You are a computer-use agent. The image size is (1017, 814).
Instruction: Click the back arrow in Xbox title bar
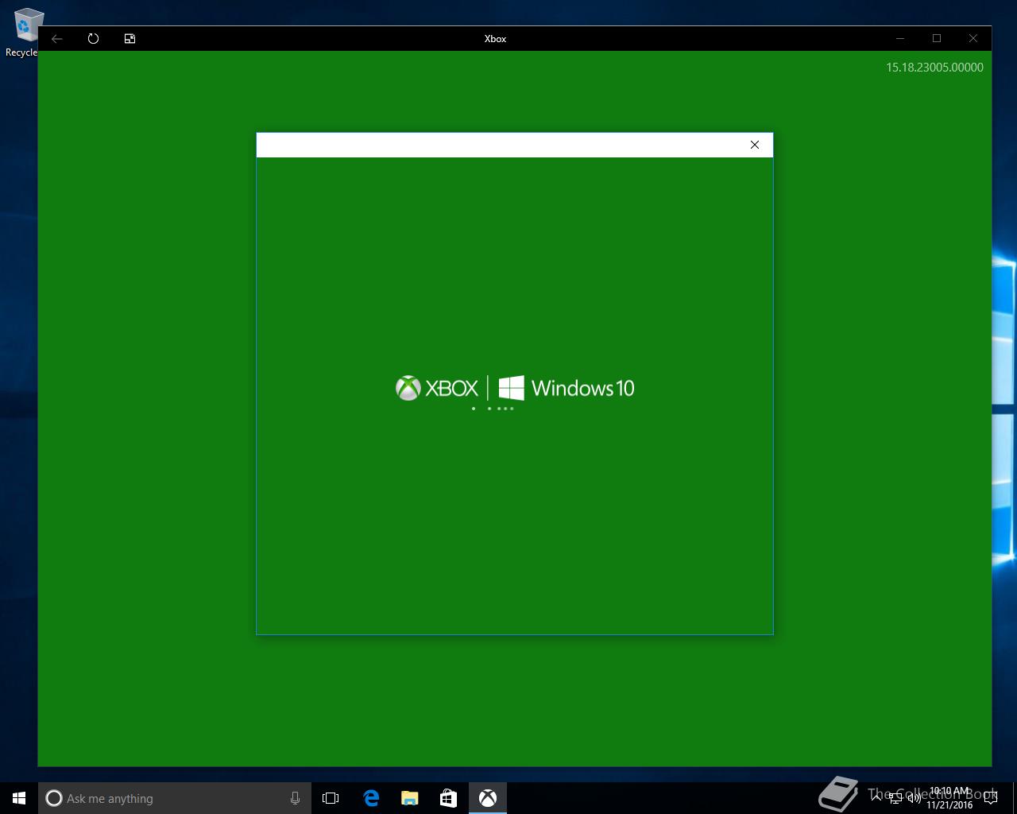click(x=57, y=38)
